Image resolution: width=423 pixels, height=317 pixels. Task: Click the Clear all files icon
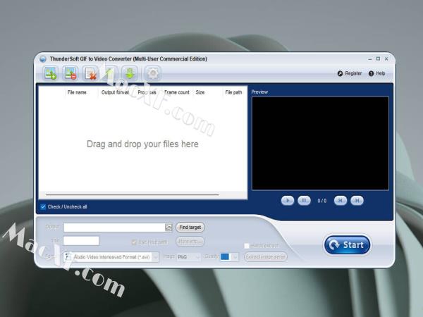90,73
